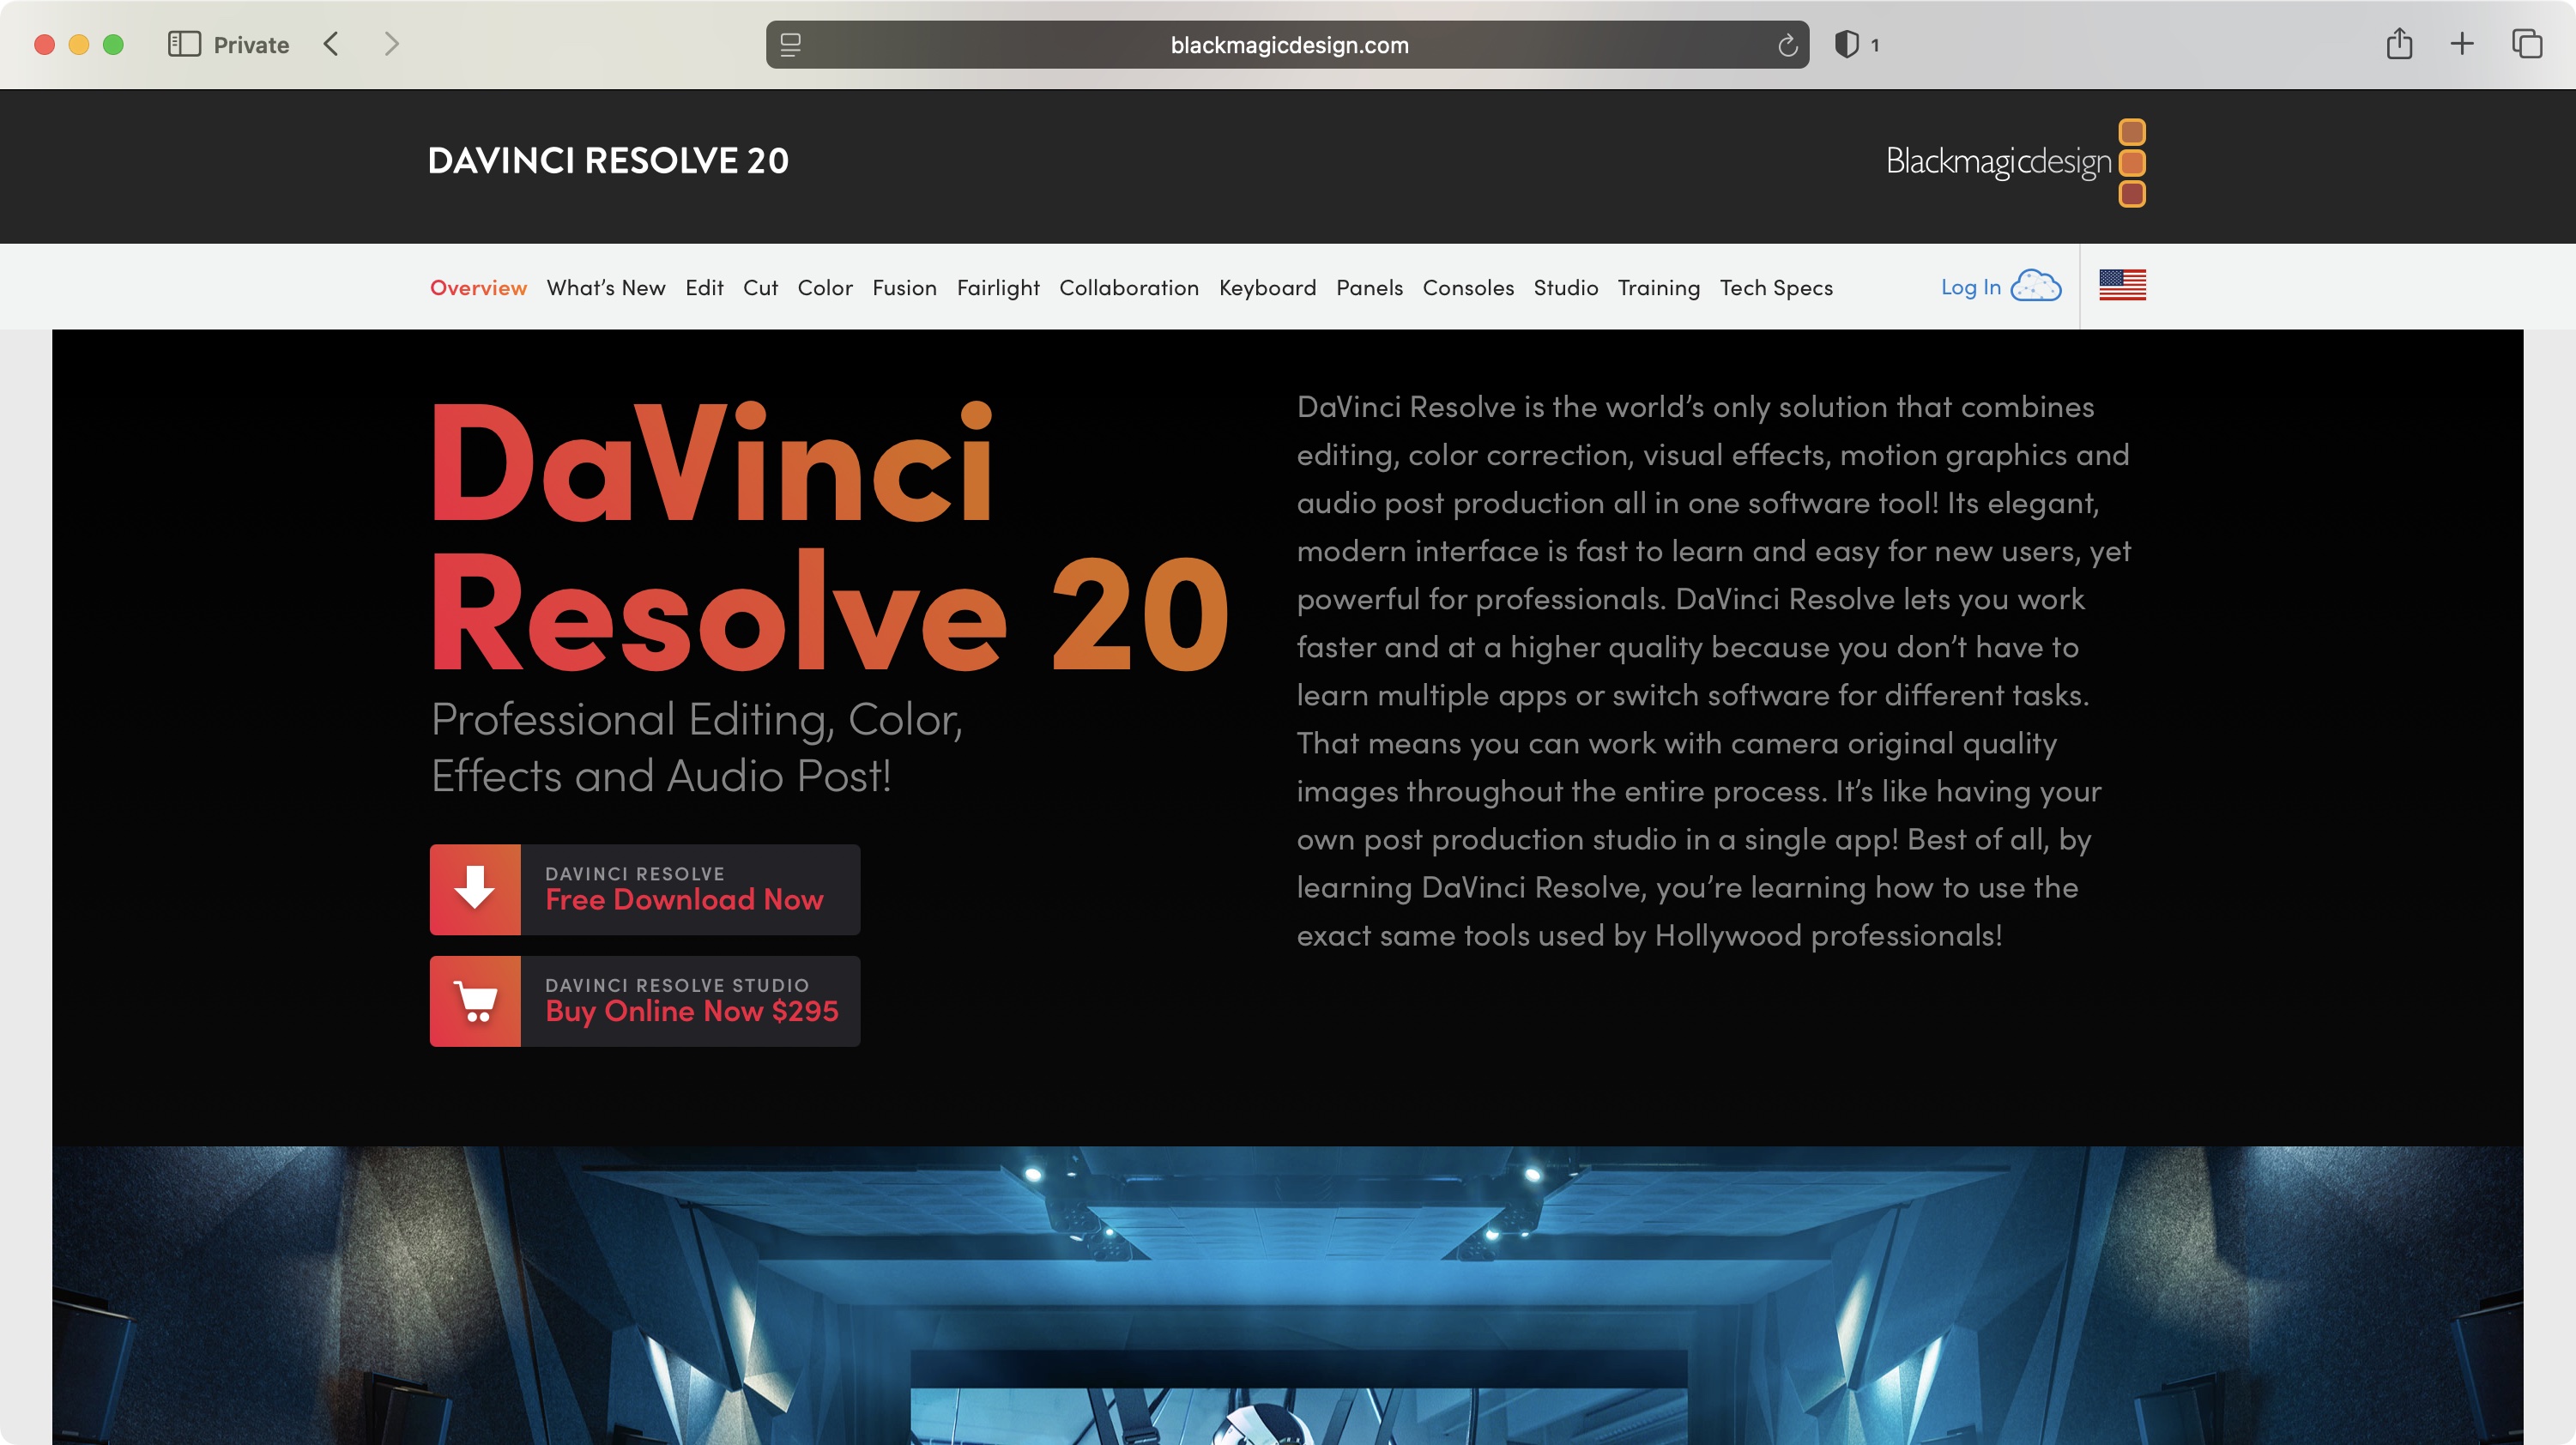
Task: Reload the blackmagicdesign.com page
Action: pos(1787,45)
